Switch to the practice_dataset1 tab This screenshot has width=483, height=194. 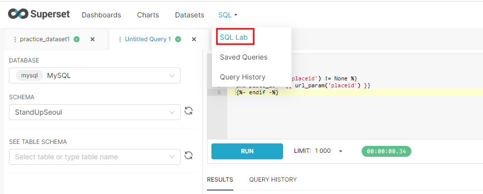45,39
